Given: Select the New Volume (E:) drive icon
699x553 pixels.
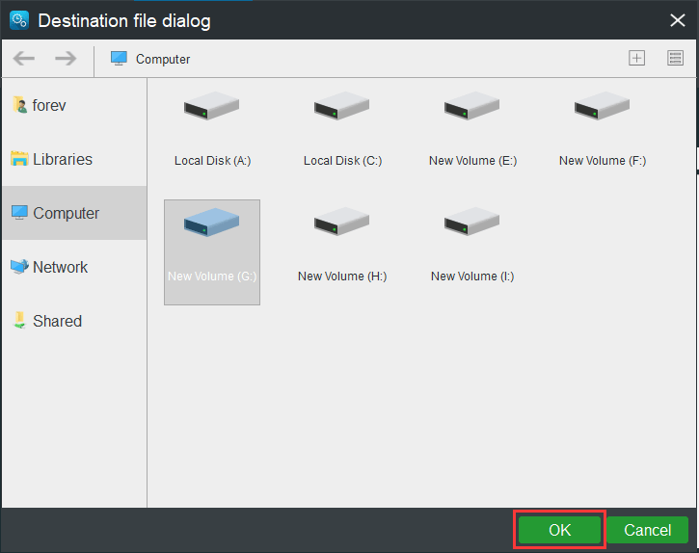Looking at the screenshot, I should point(471,106).
